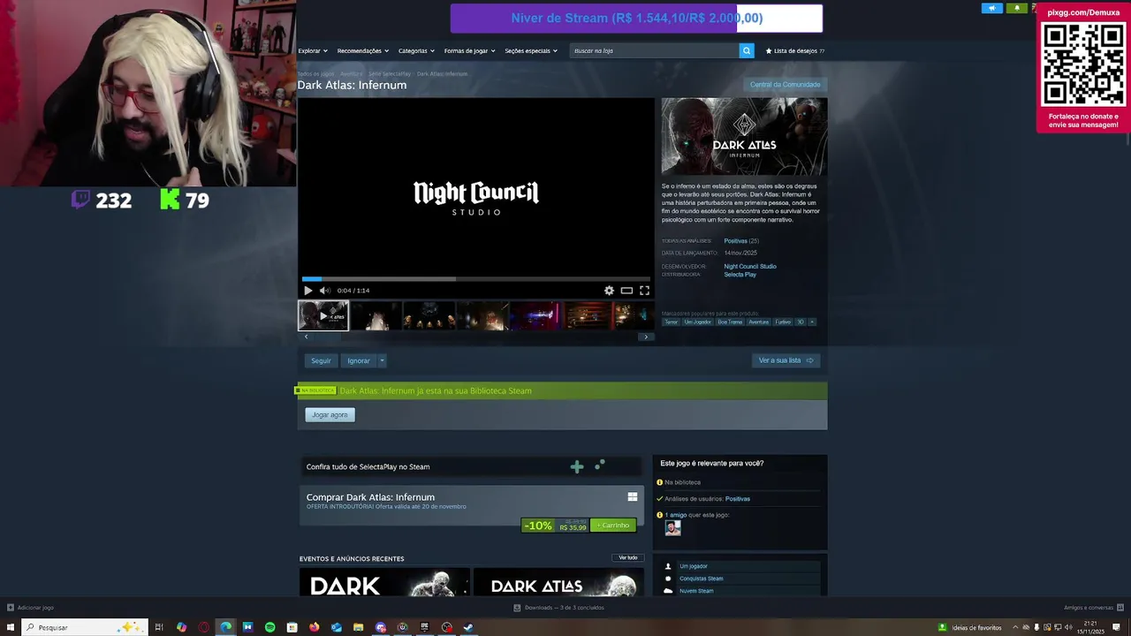Click the store search magnifier button
Viewport: 1131px width, 636px height.
[x=747, y=51]
